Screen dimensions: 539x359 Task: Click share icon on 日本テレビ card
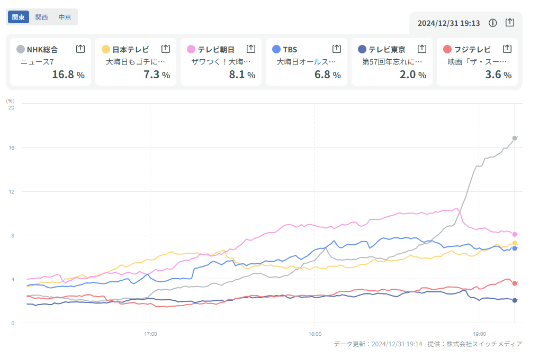(166, 49)
